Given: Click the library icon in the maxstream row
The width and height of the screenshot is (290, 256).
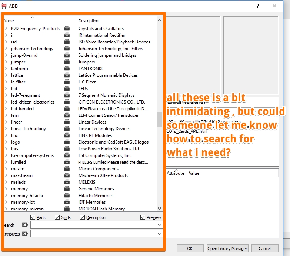Looking at the screenshot, I should point(67,175).
